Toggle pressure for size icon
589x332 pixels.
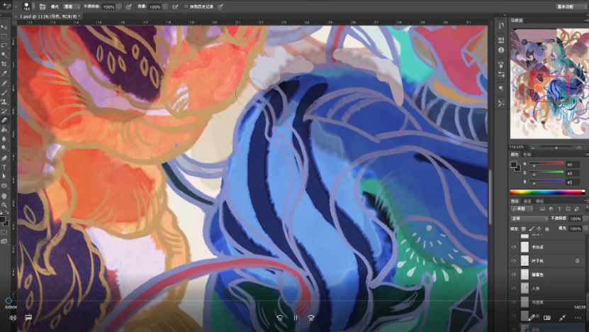pyautogui.click(x=220, y=7)
